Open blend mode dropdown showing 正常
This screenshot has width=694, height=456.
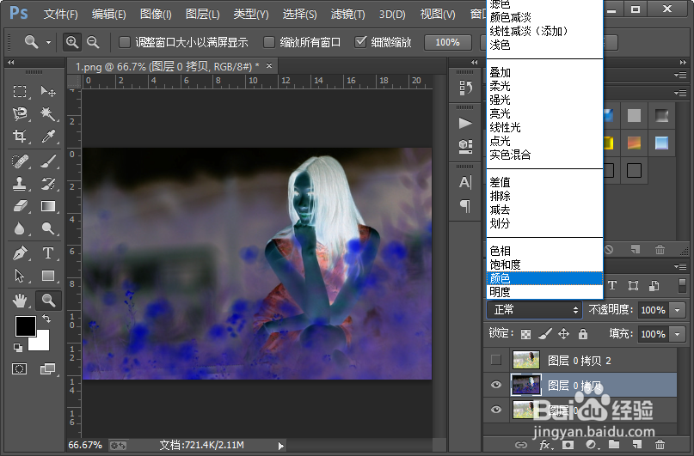[535, 310]
